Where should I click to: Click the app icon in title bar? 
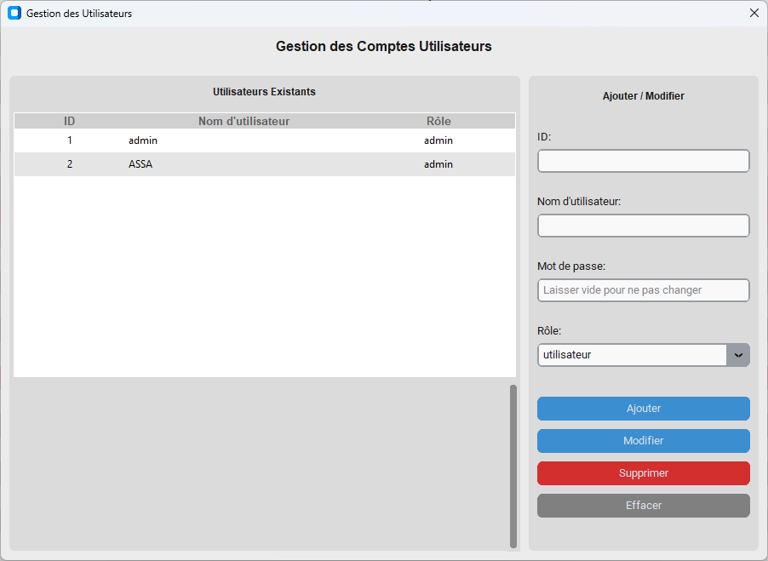pyautogui.click(x=14, y=14)
